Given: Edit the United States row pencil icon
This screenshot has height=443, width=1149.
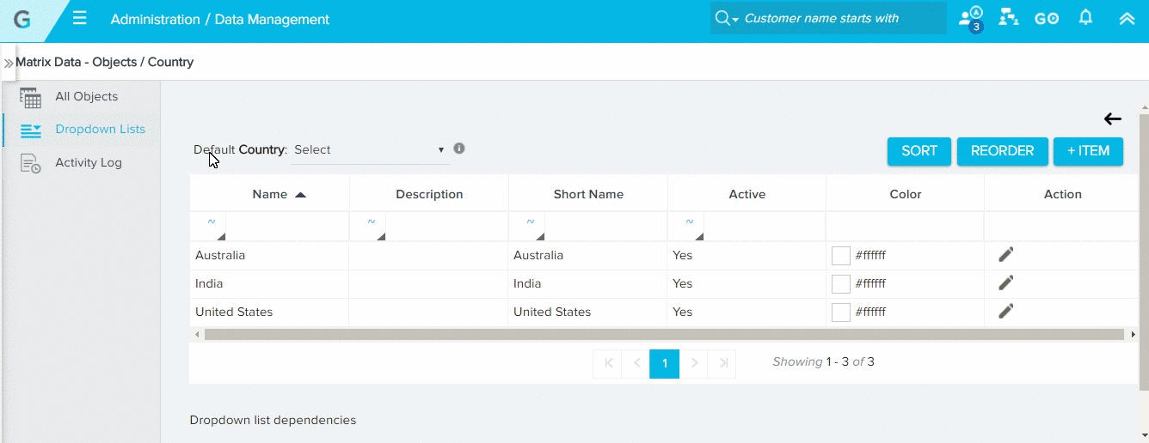Looking at the screenshot, I should (x=1006, y=311).
